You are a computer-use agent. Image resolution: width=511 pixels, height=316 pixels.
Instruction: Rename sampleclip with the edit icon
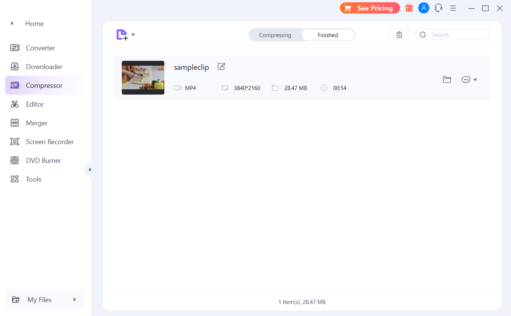coord(221,66)
